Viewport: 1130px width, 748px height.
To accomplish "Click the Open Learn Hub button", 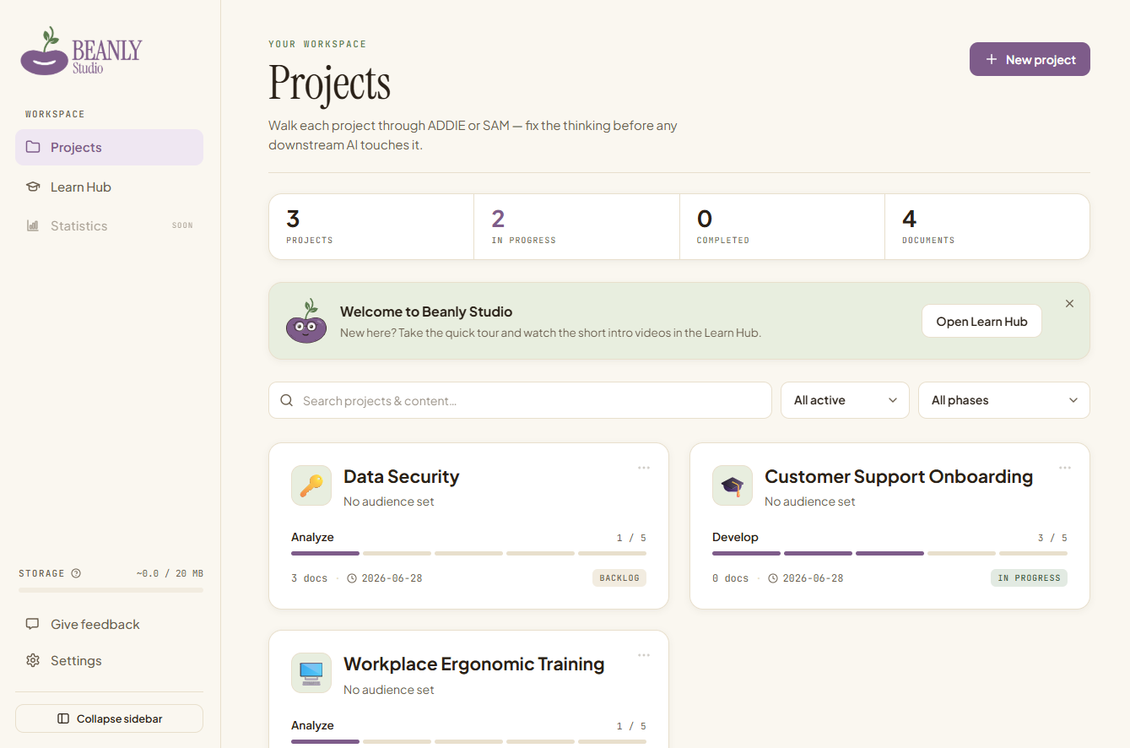I will coord(981,321).
